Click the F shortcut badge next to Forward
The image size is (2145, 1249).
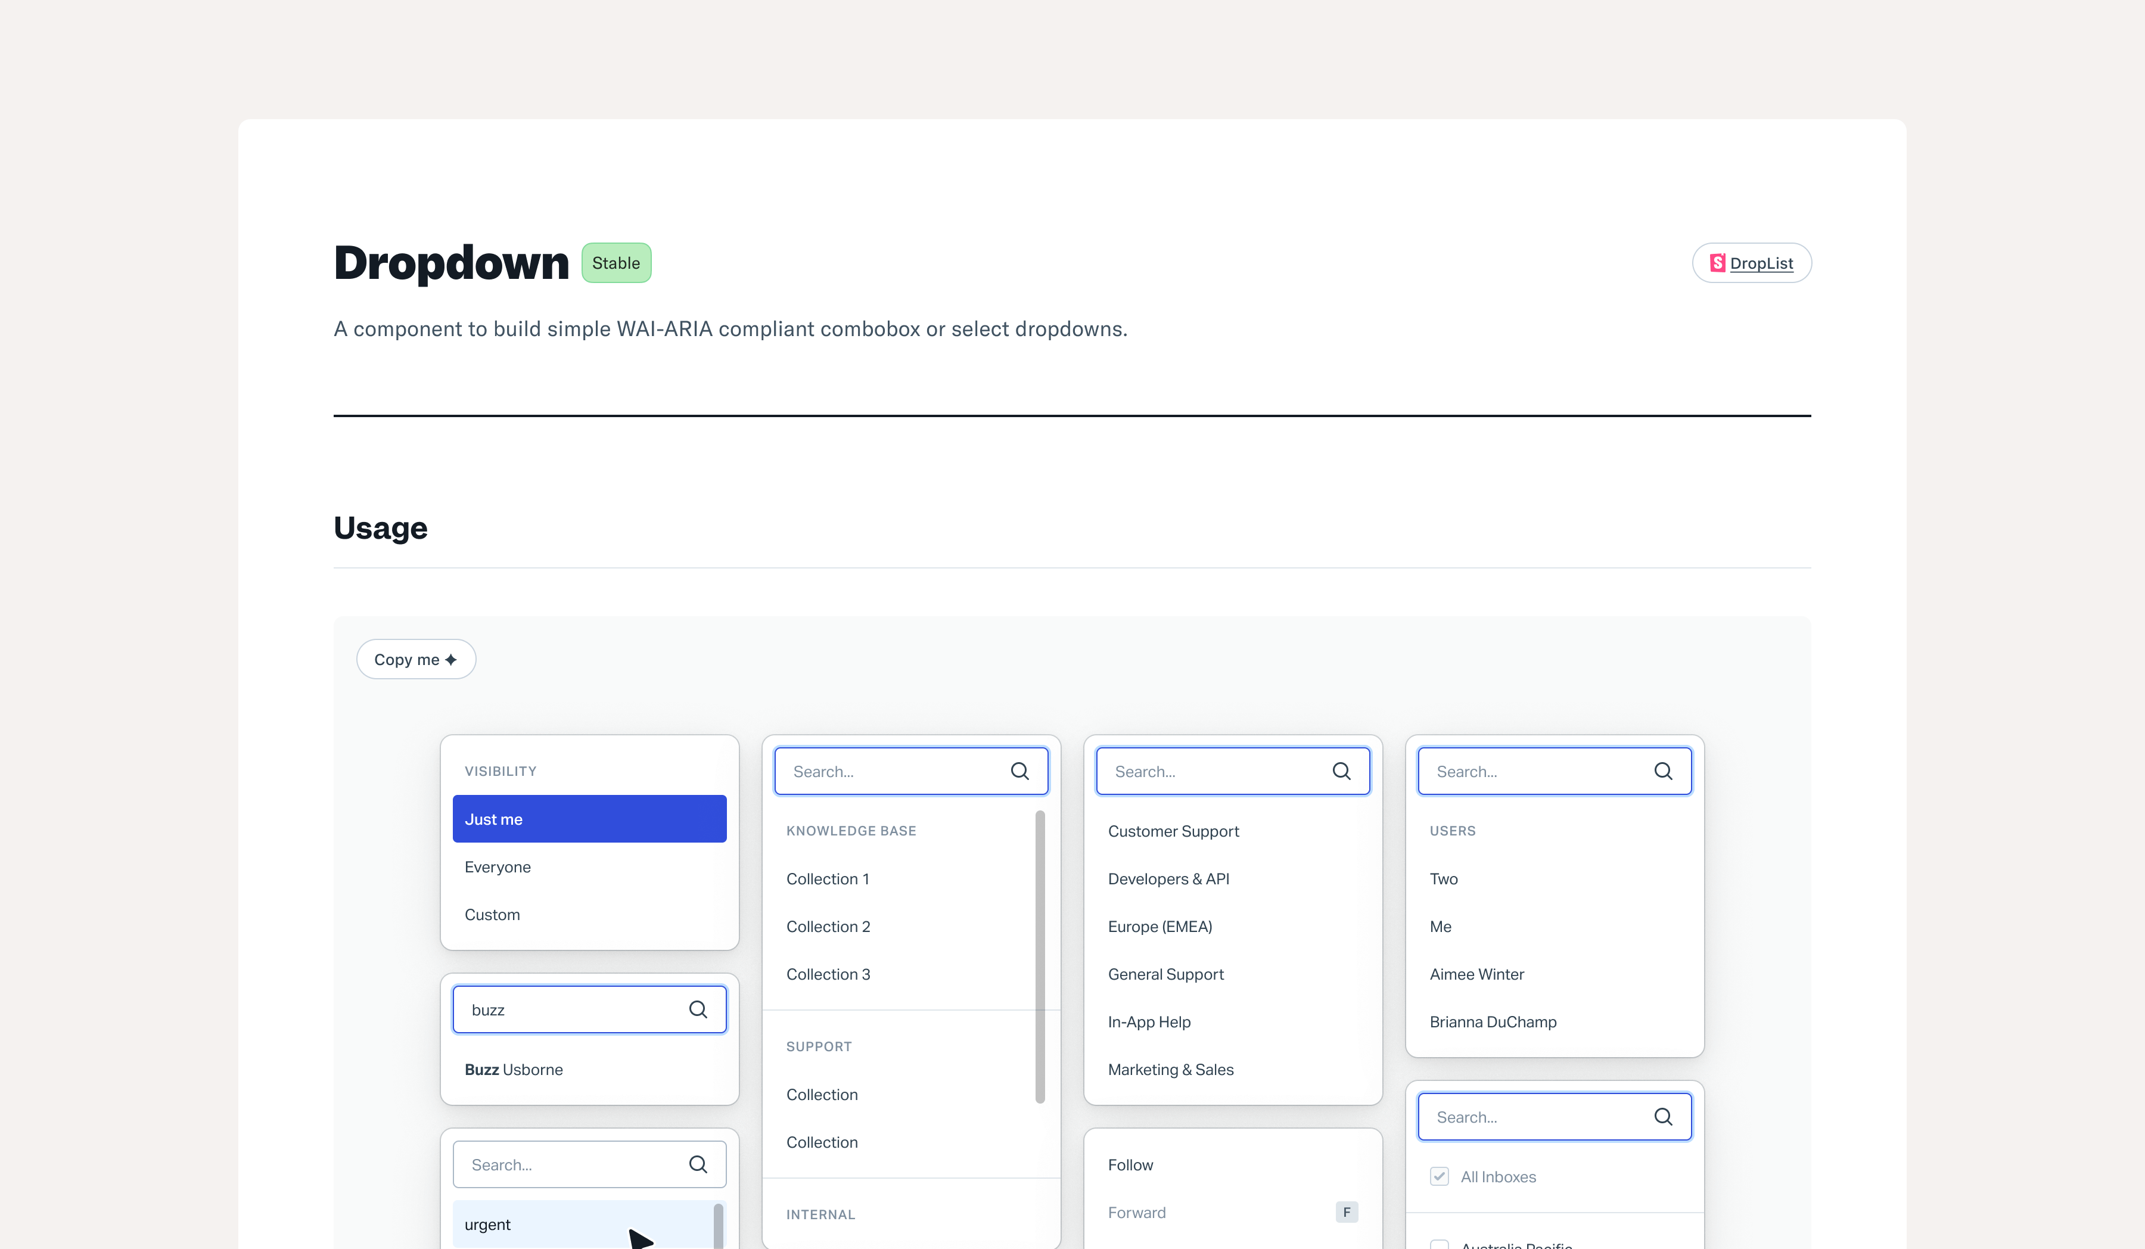pyautogui.click(x=1346, y=1213)
